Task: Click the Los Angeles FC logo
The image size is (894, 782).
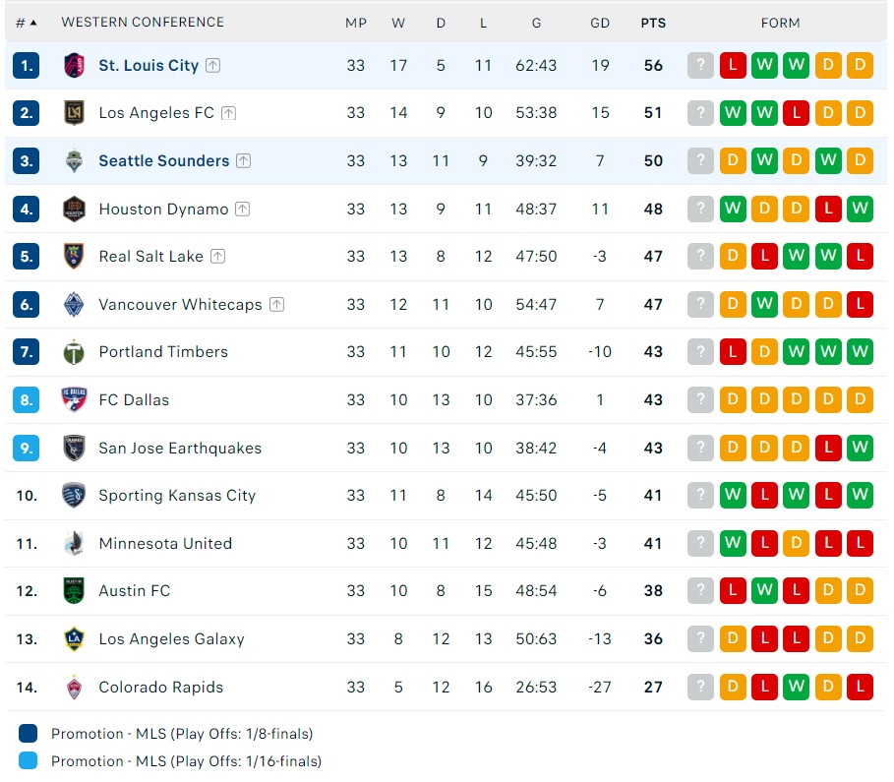Action: [76, 112]
